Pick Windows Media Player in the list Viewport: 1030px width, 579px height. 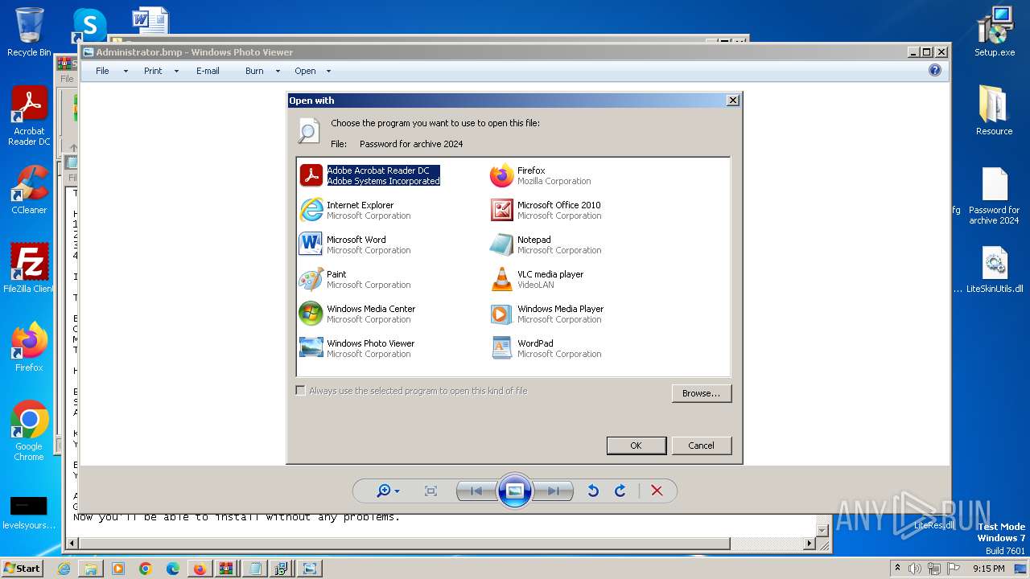547,314
